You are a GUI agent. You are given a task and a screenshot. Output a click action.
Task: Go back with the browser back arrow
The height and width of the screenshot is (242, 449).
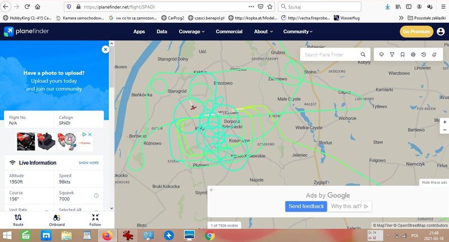[6, 7]
